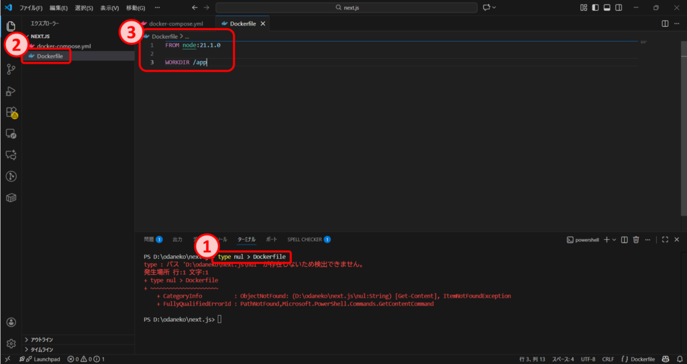Switch to the 問題 panel tab

(149, 239)
